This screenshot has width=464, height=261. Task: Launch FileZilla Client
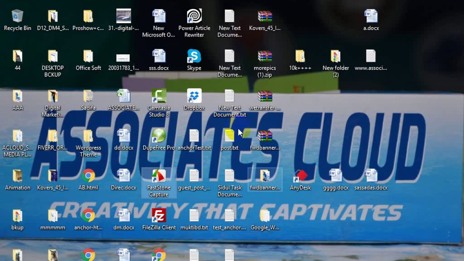pos(159,220)
